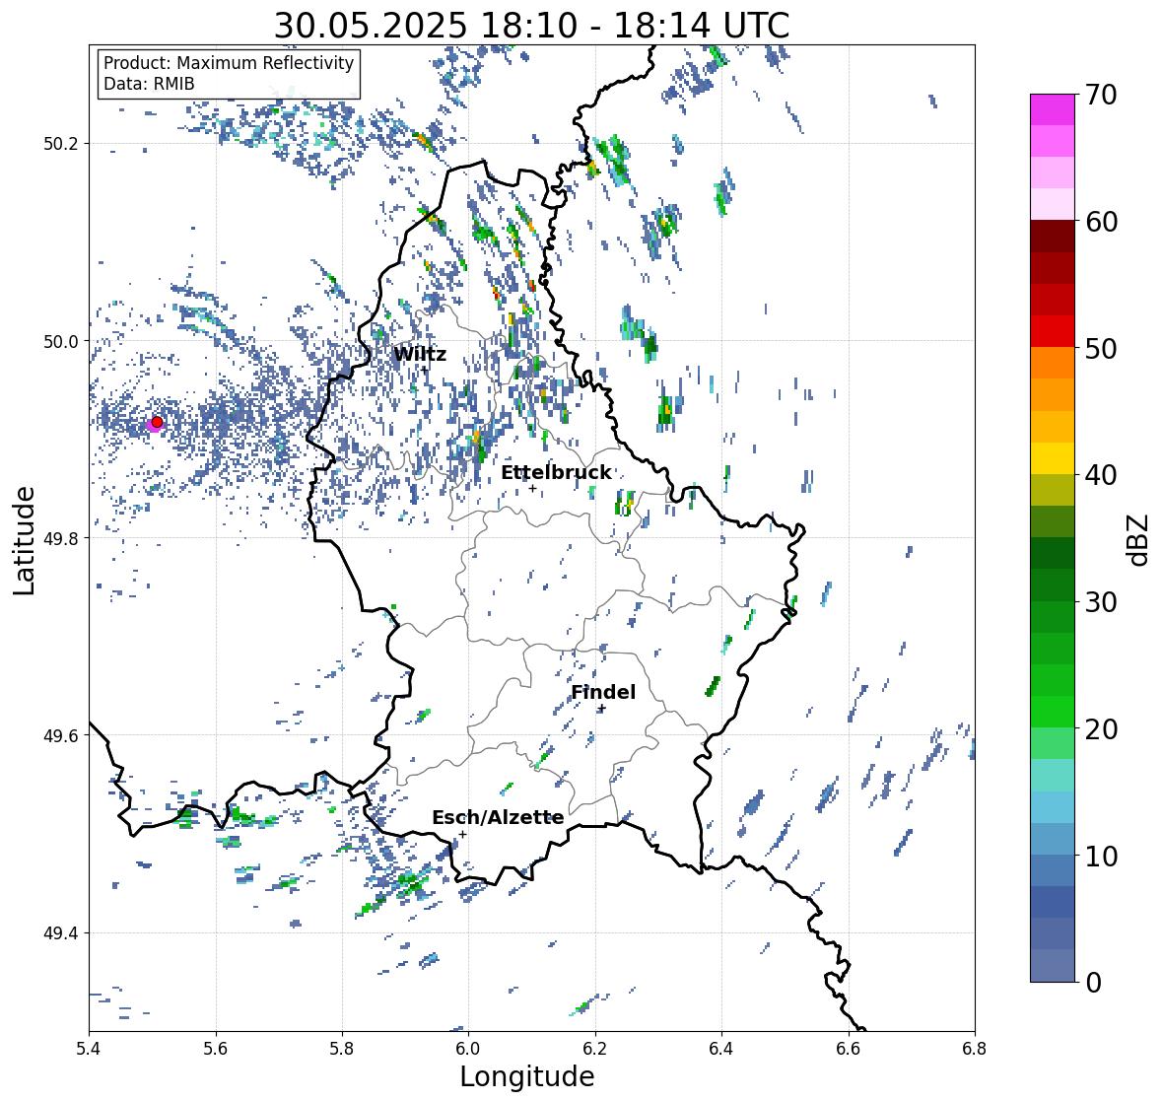Click the 6.4 longitude tick label

pos(721,1049)
